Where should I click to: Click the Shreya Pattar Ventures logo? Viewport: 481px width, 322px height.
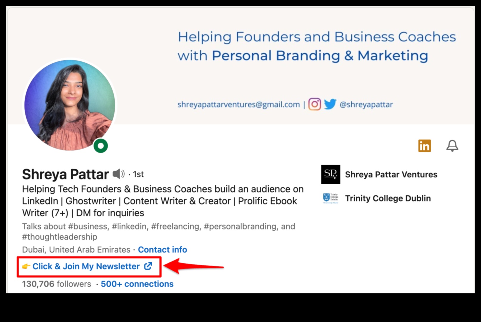click(331, 174)
